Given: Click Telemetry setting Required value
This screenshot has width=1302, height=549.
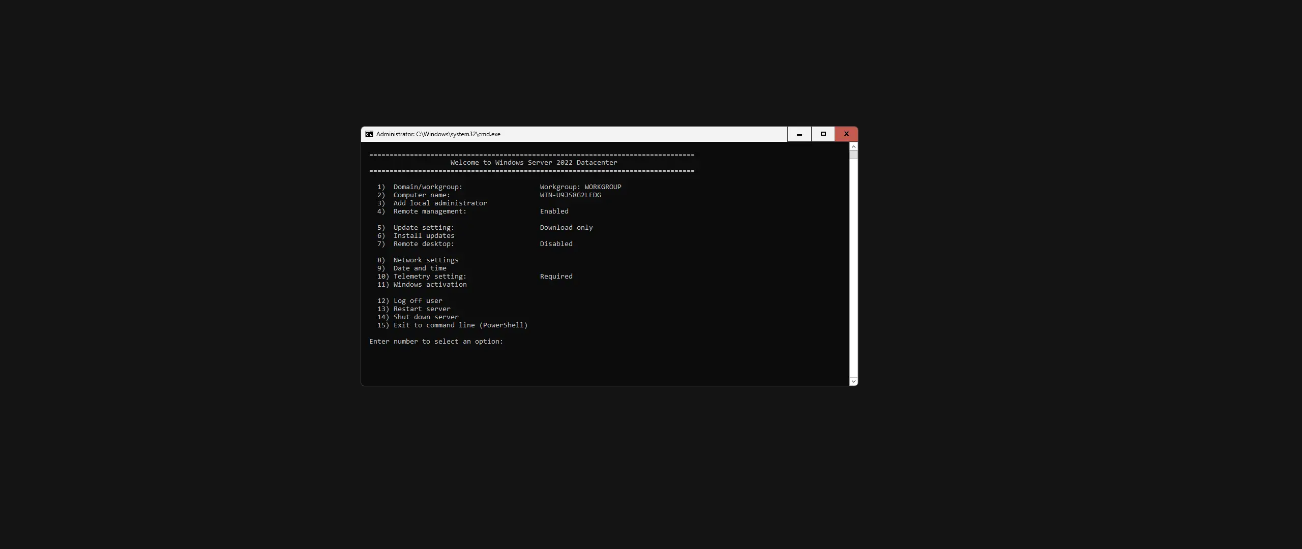Looking at the screenshot, I should 556,277.
